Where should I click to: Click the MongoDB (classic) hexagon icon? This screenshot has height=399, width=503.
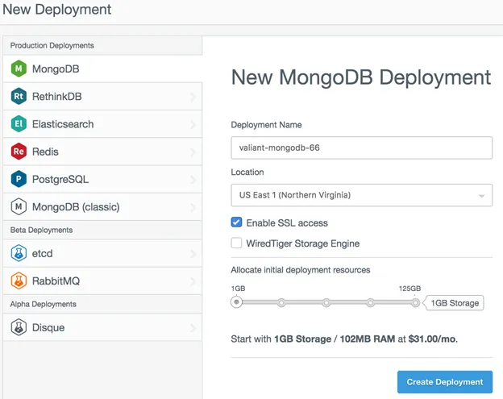click(x=19, y=206)
